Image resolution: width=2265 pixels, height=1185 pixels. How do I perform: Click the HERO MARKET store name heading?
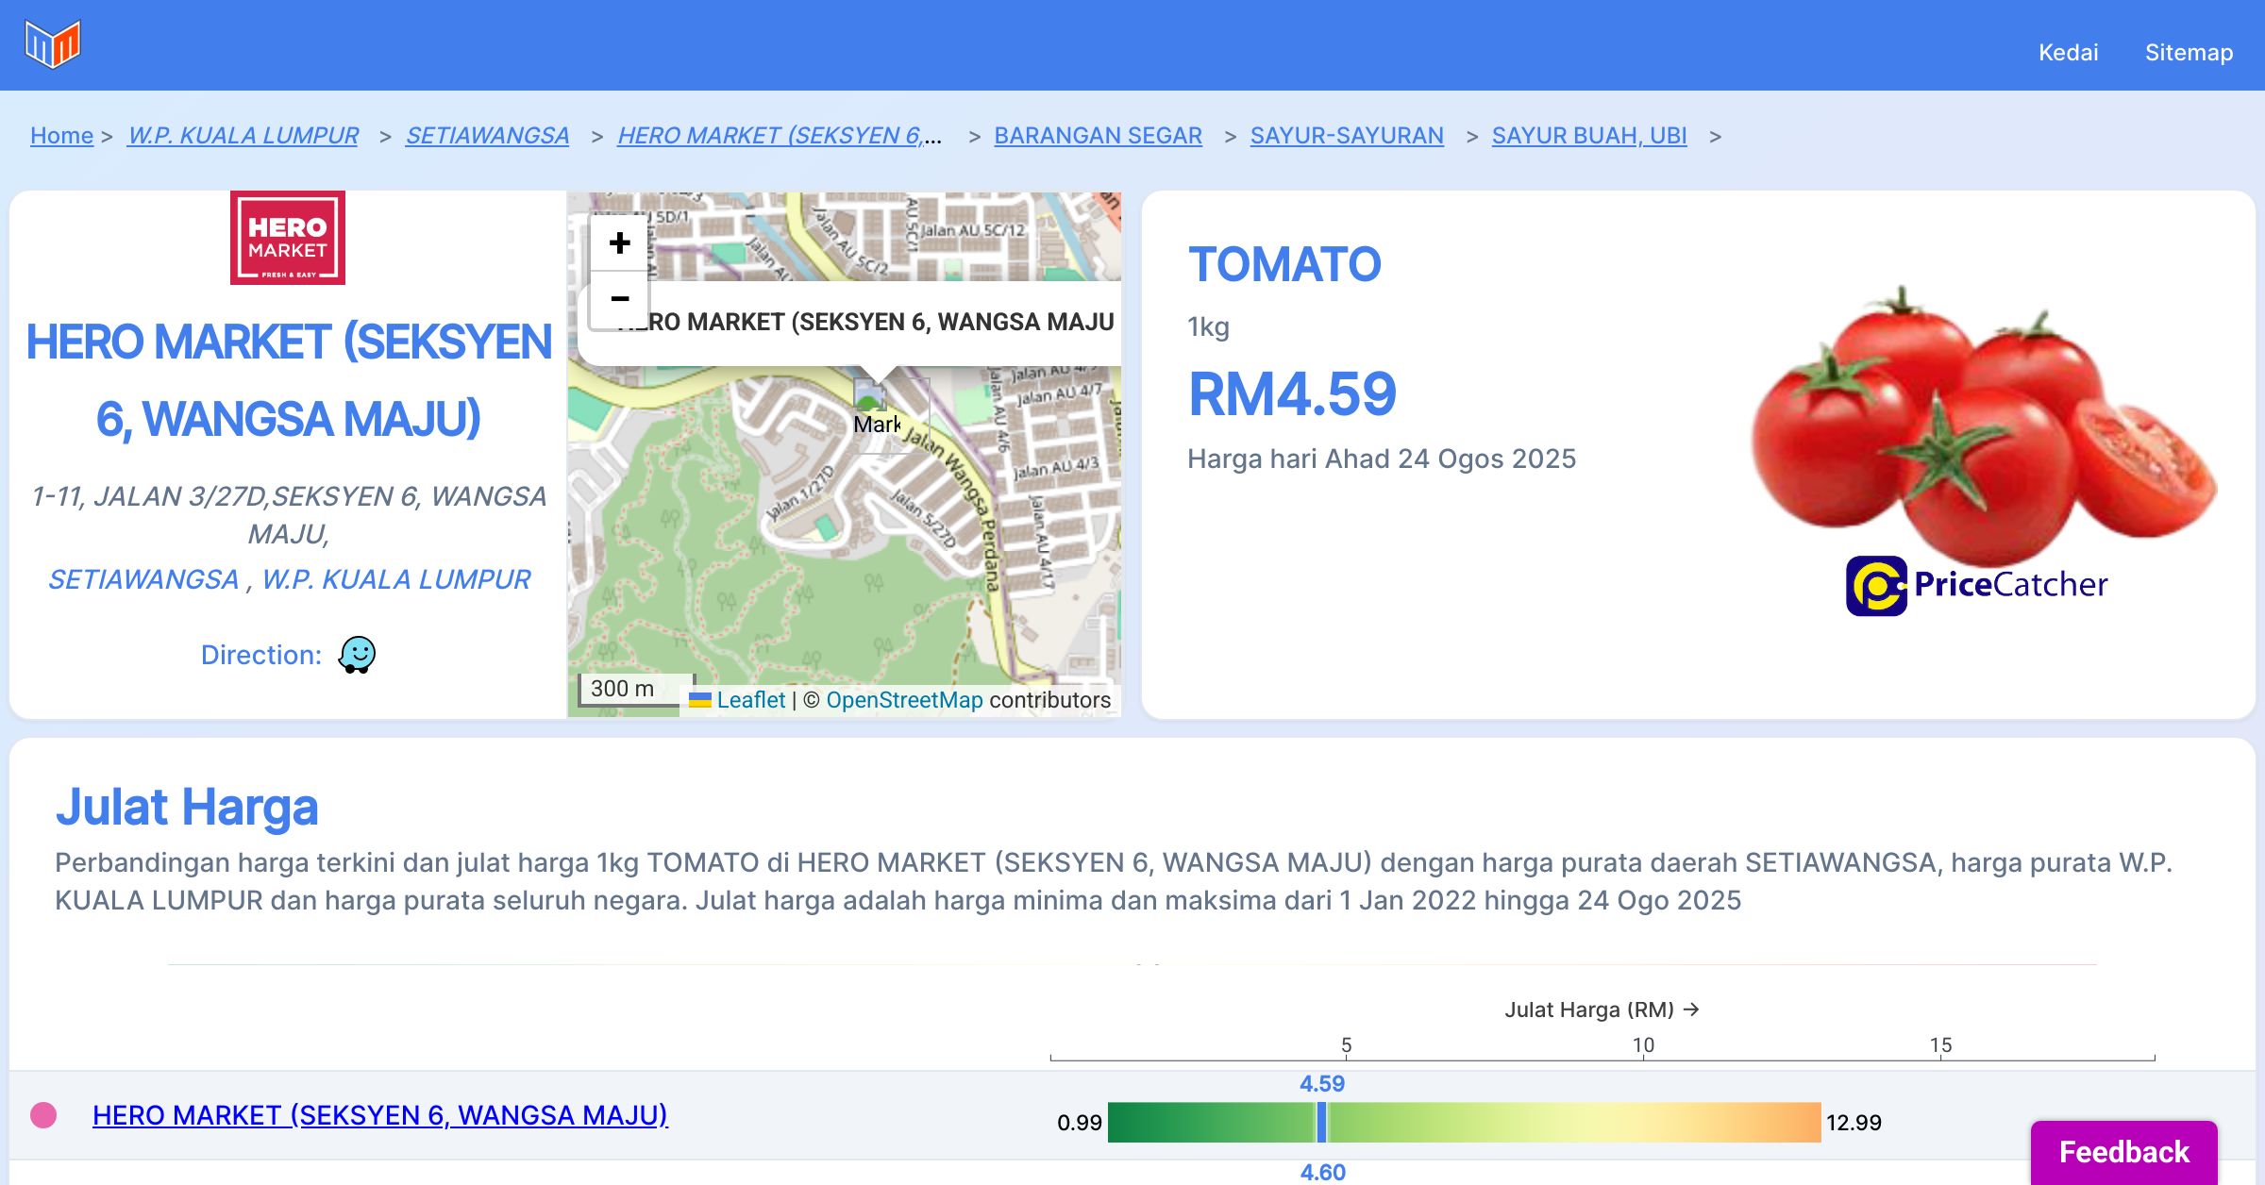288,380
